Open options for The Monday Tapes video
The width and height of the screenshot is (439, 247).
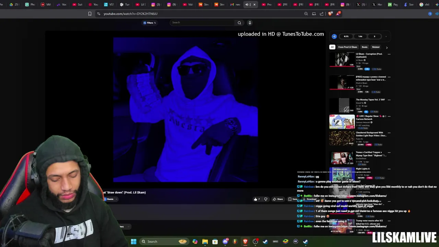[x=389, y=100]
